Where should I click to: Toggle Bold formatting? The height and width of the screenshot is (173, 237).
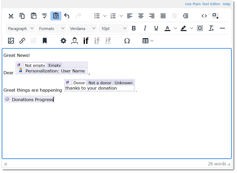pos(134,28)
